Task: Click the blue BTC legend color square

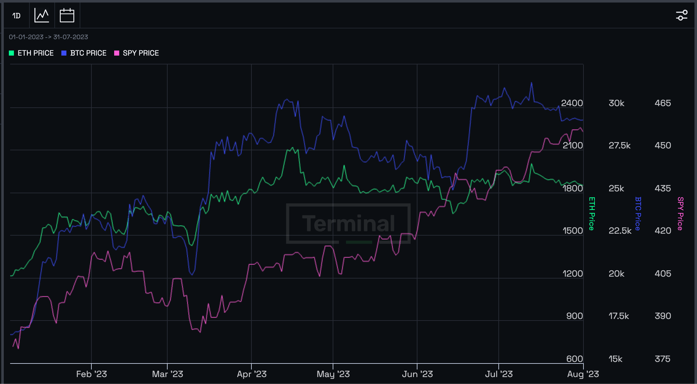Action: (x=64, y=53)
